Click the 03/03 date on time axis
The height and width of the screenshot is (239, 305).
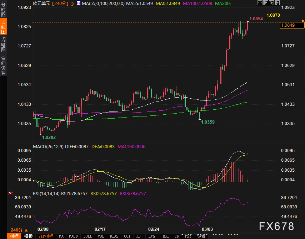click(x=207, y=229)
